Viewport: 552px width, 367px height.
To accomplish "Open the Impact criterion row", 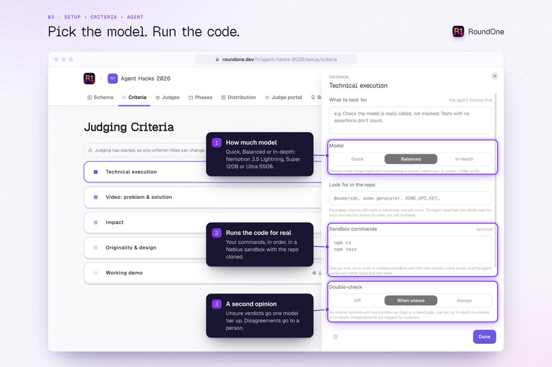I will click(x=203, y=222).
